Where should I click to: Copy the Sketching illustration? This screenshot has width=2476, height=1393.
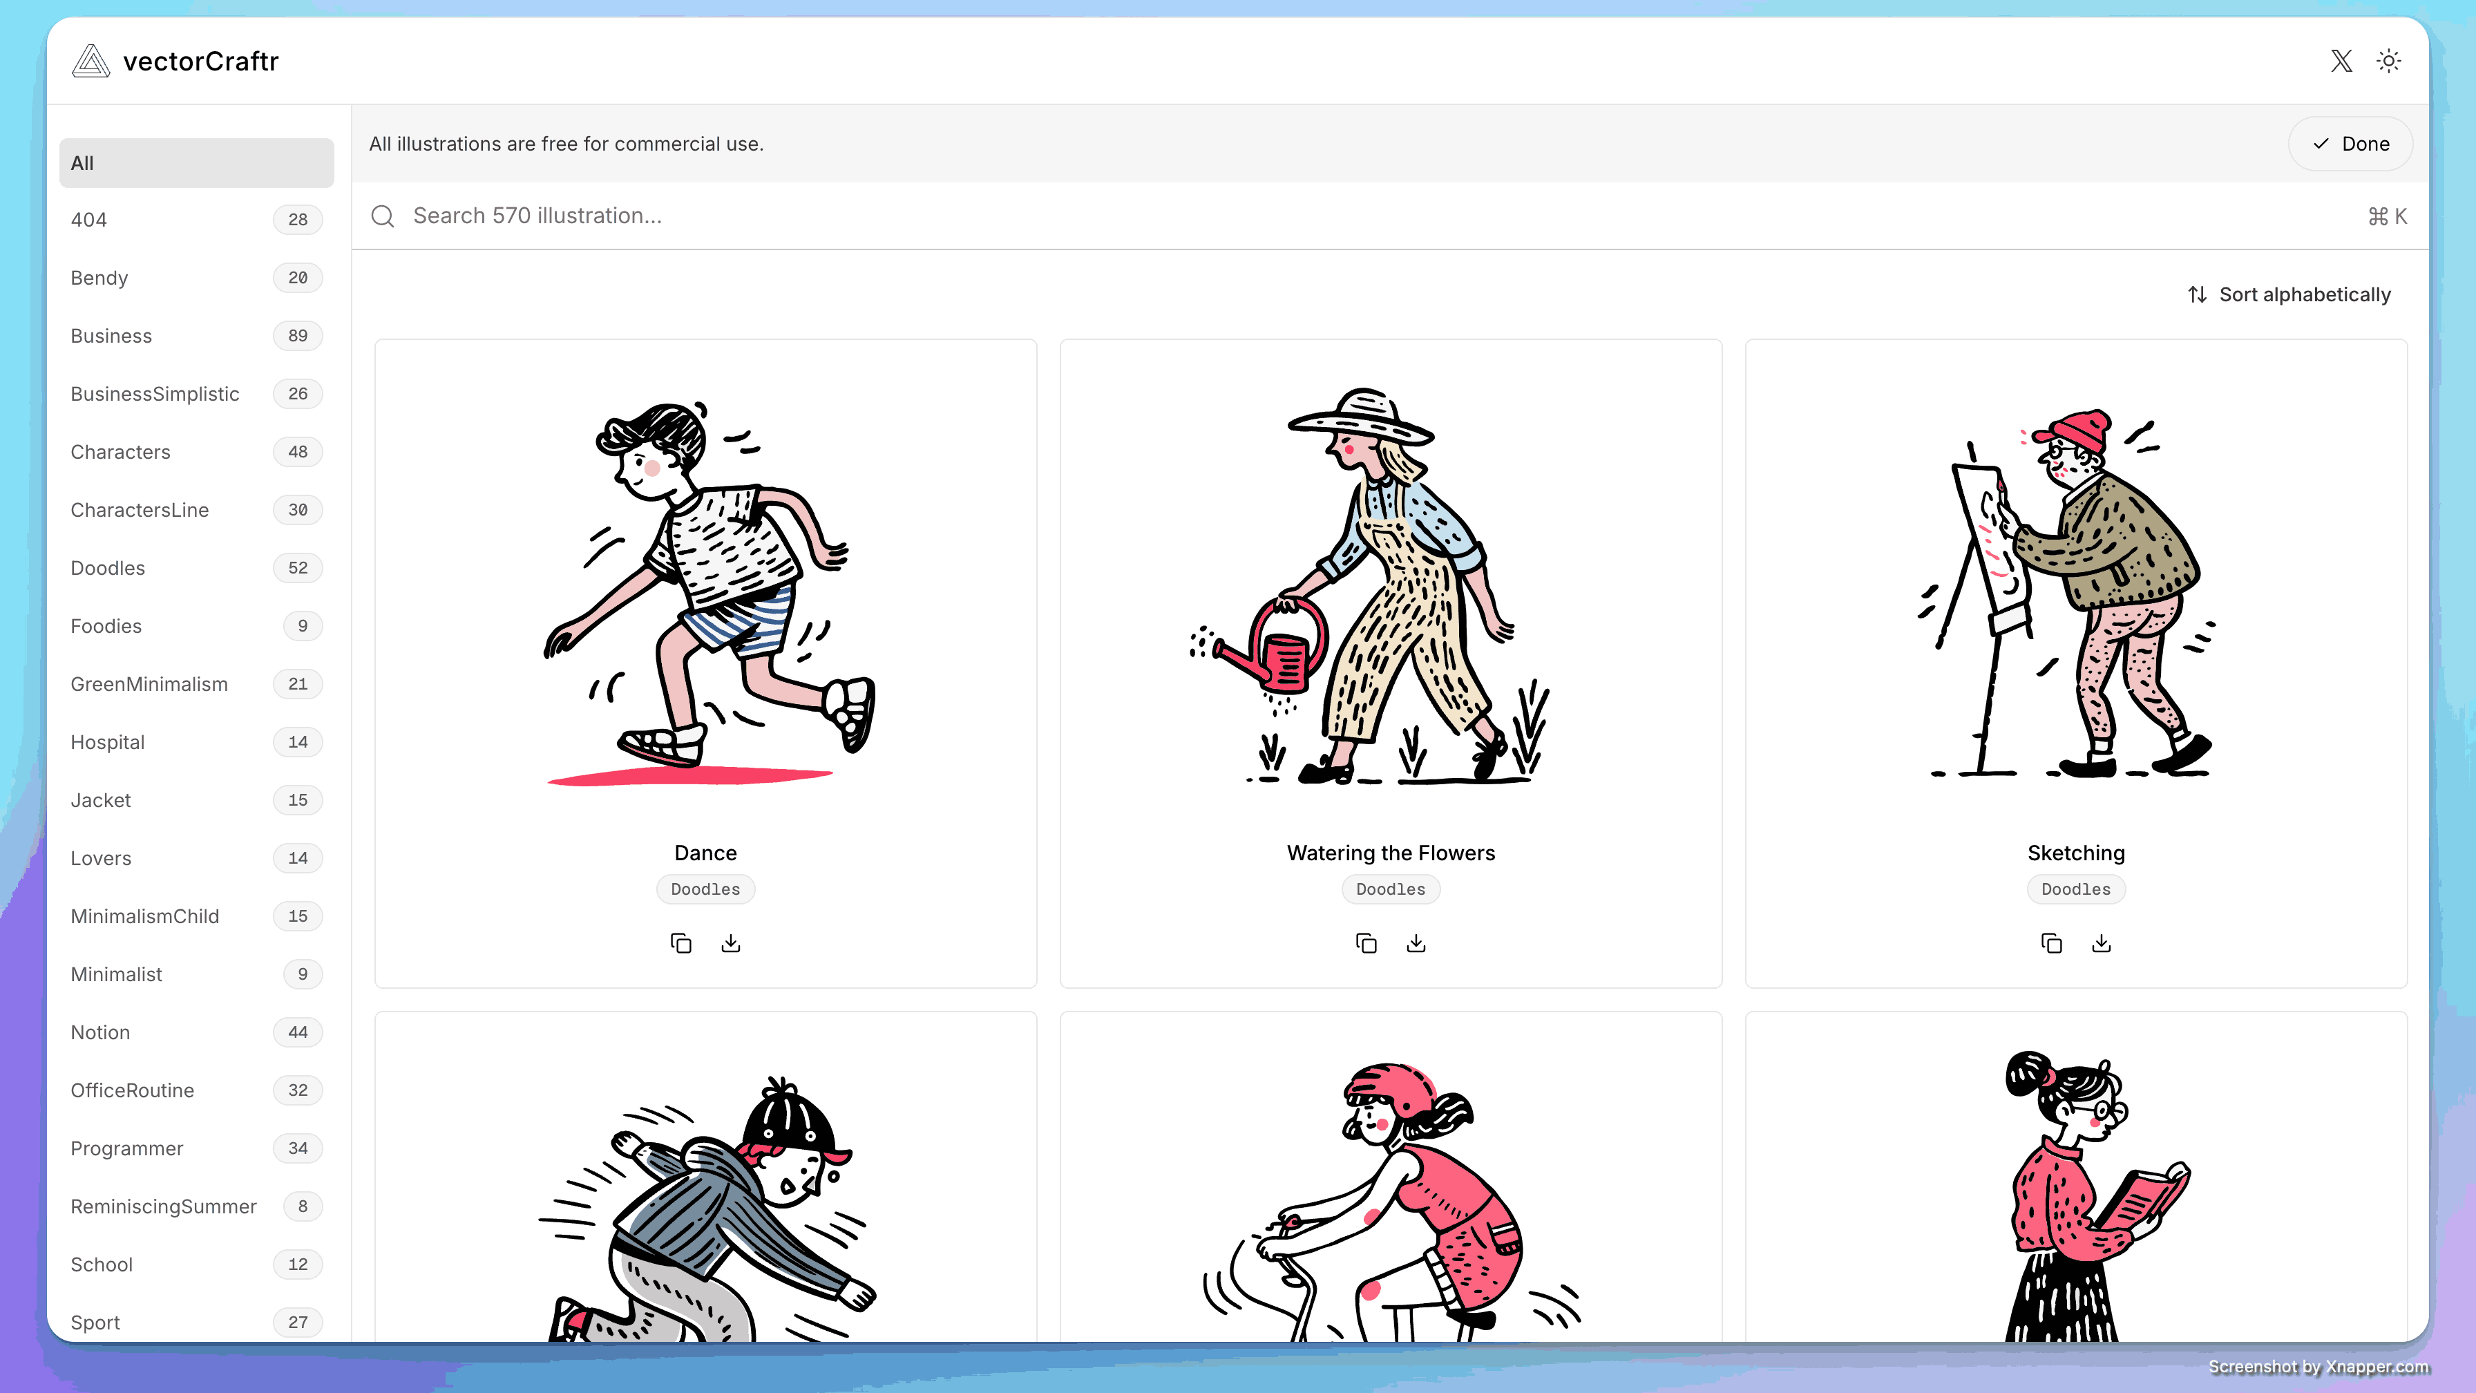[x=2051, y=943]
